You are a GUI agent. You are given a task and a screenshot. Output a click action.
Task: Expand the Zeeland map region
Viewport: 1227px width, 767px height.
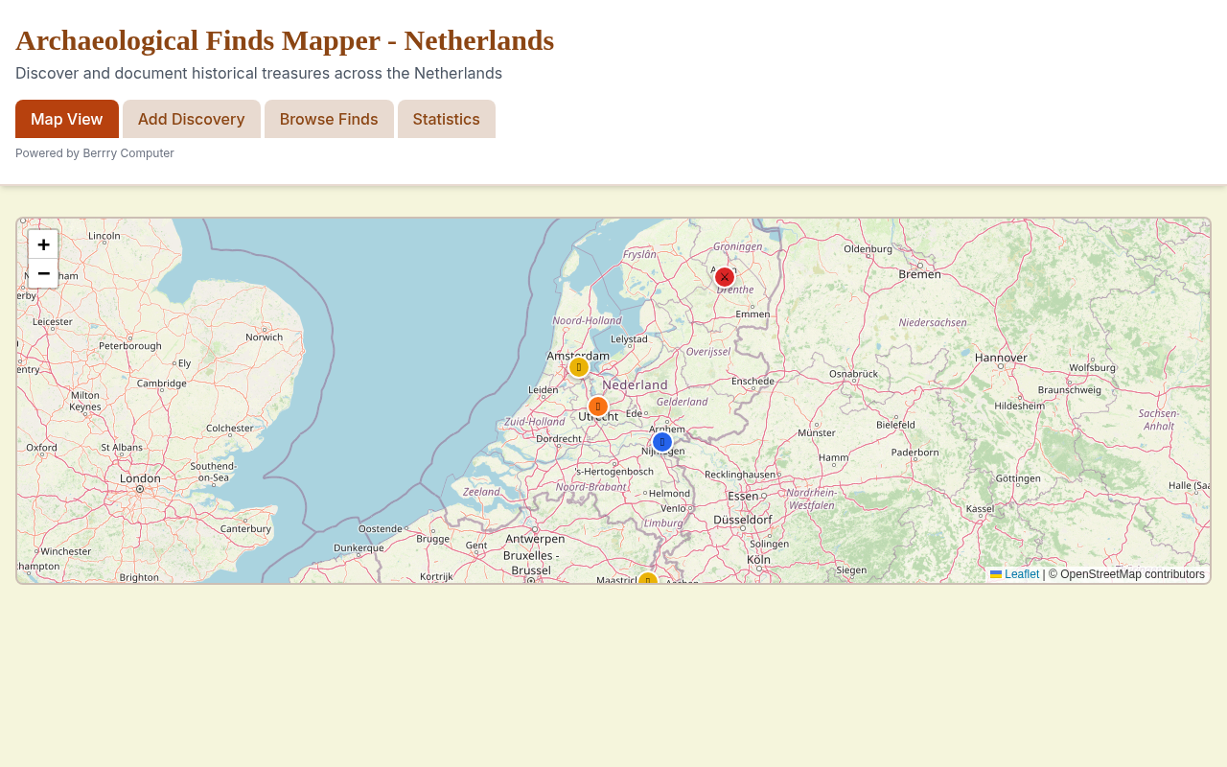tap(482, 491)
